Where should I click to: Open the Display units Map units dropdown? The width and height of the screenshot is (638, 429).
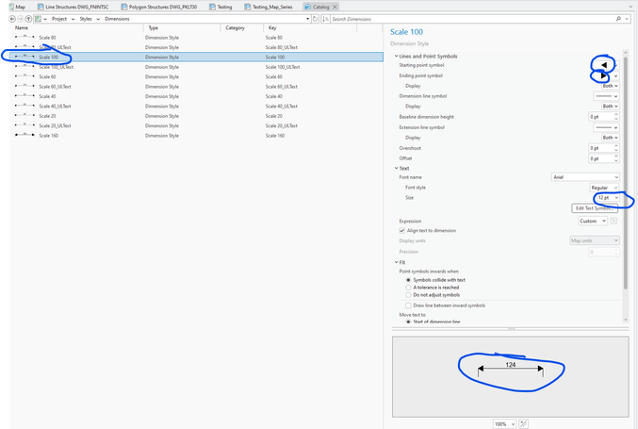point(594,240)
